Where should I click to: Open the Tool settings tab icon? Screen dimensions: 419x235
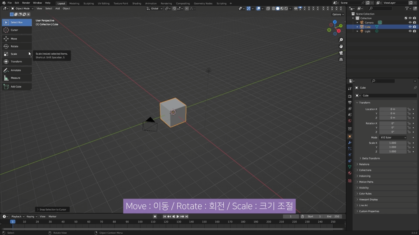click(x=350, y=88)
